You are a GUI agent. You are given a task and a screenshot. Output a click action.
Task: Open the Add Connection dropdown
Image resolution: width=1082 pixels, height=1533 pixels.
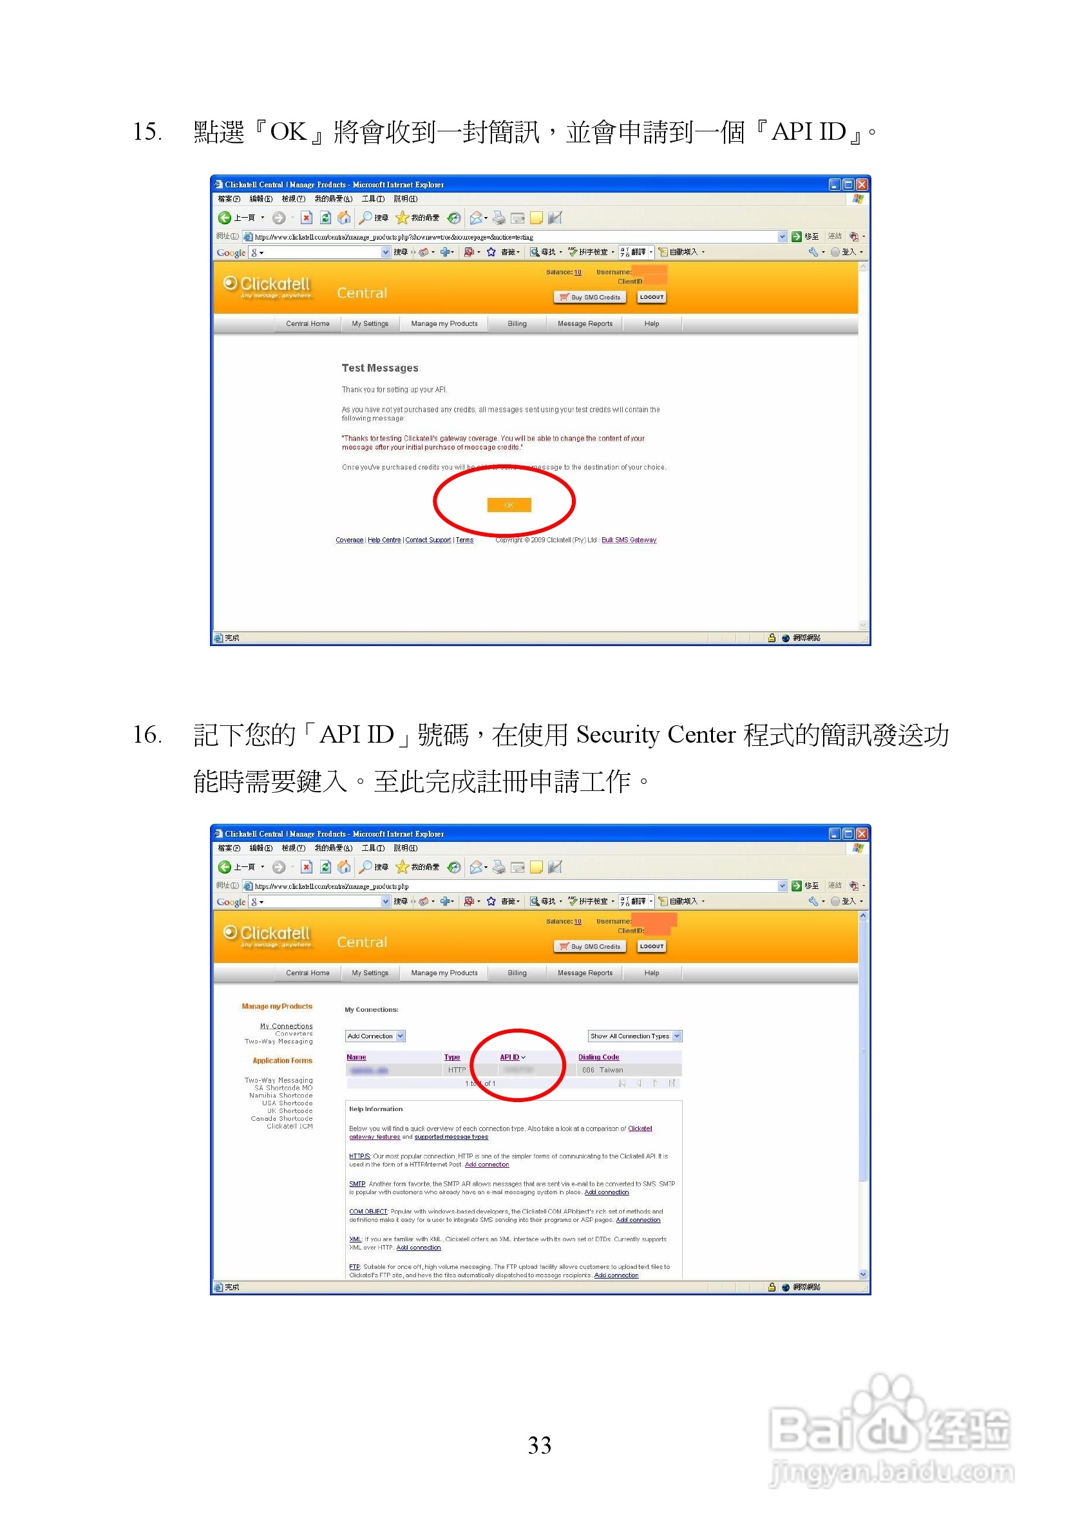[375, 1036]
